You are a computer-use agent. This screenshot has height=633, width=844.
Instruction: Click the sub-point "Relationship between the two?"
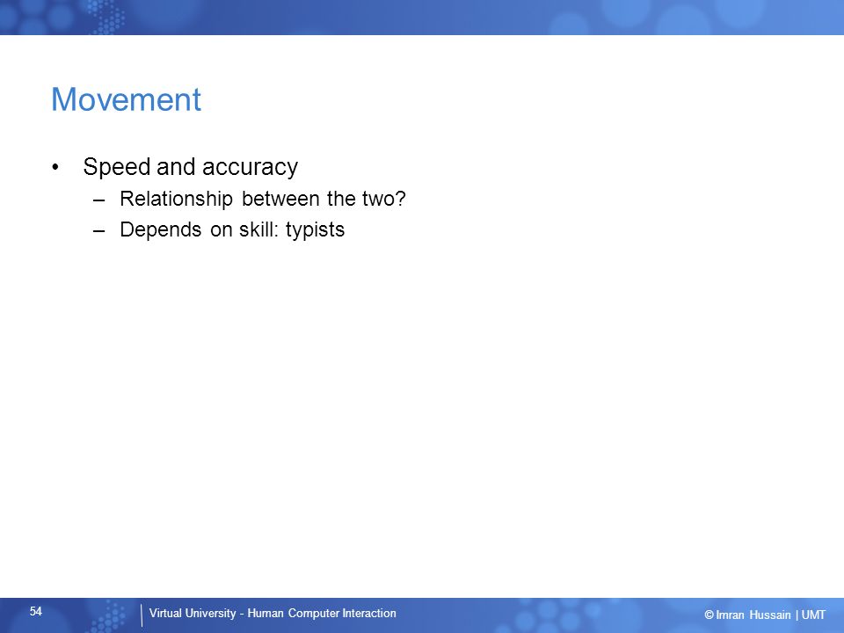262,199
